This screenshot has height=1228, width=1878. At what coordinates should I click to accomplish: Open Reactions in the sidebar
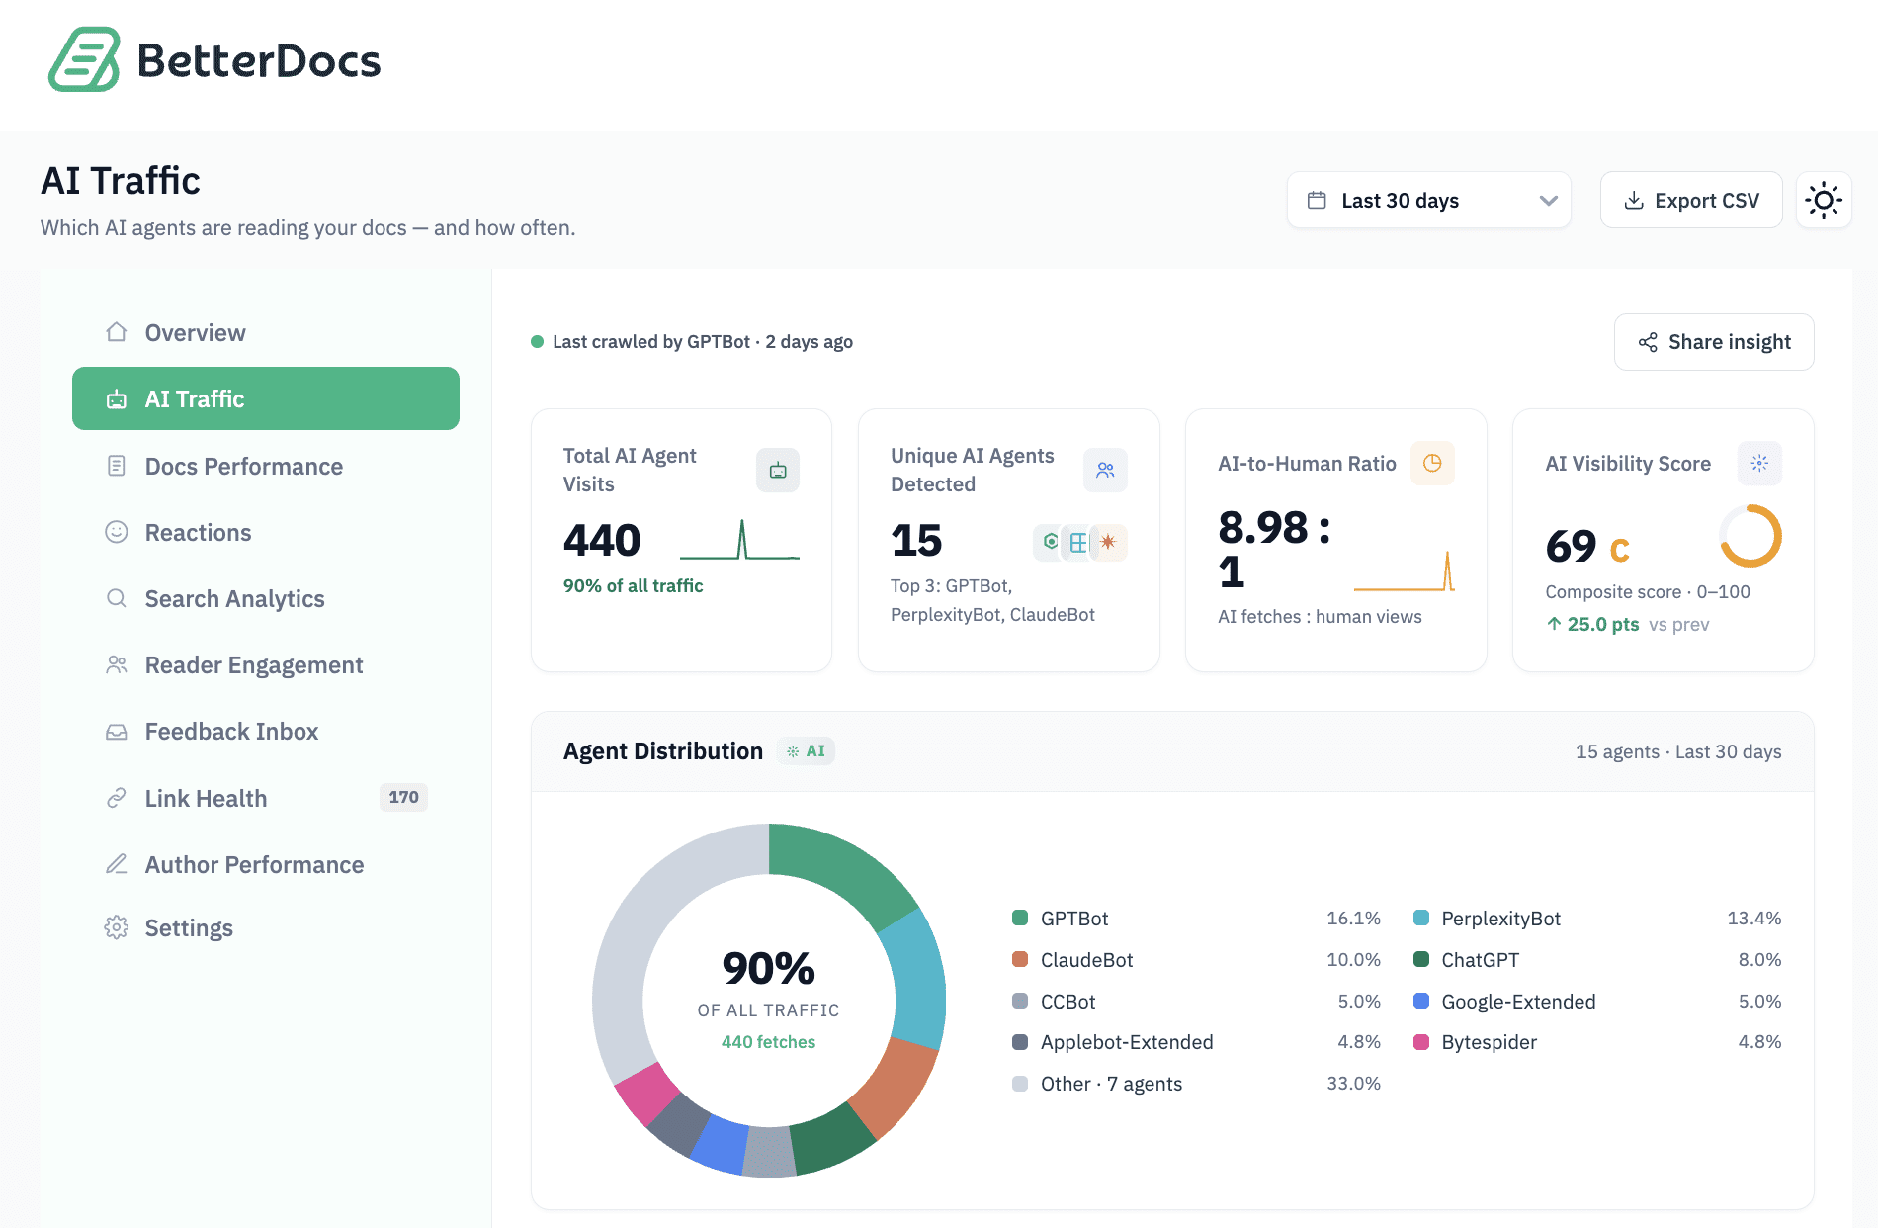[x=266, y=532]
